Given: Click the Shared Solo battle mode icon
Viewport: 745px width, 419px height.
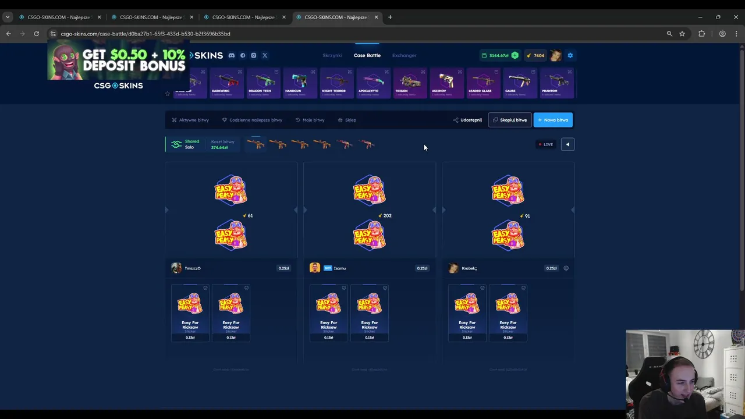Looking at the screenshot, I should [x=176, y=144].
